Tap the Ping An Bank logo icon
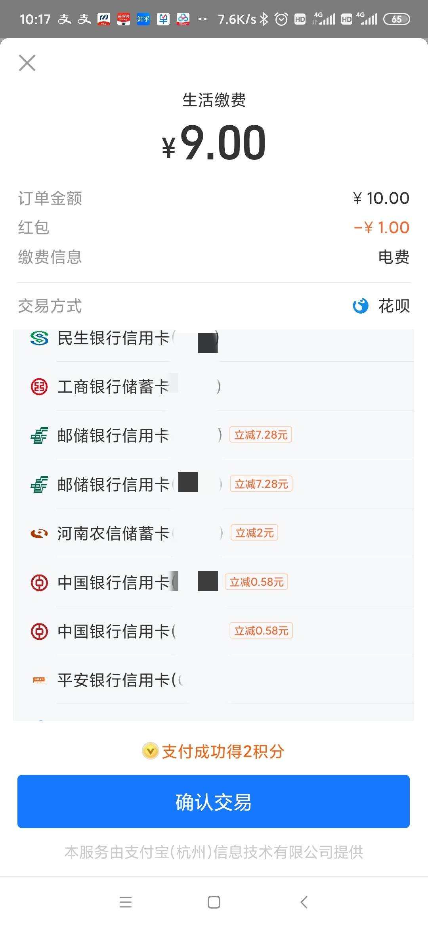The height and width of the screenshot is (928, 428). point(39,680)
